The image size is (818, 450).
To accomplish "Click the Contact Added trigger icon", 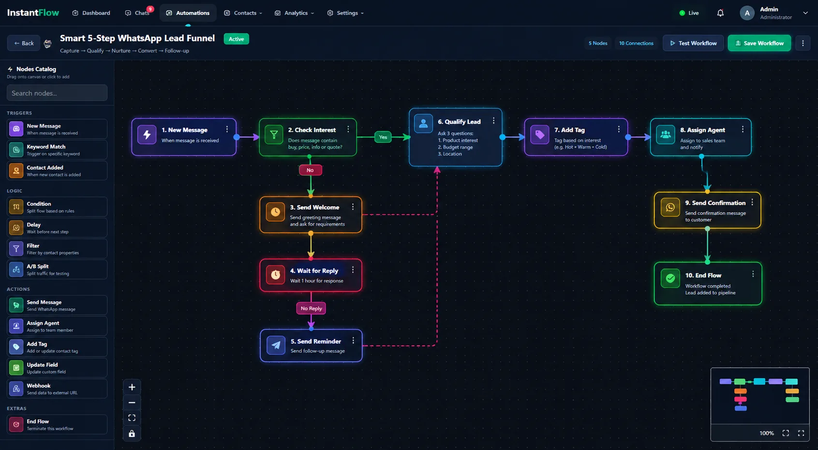I will click(x=16, y=171).
